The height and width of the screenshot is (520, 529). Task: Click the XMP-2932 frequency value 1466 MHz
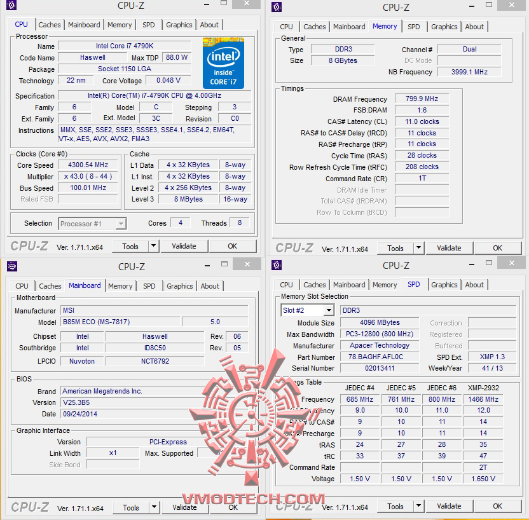pos(483,399)
